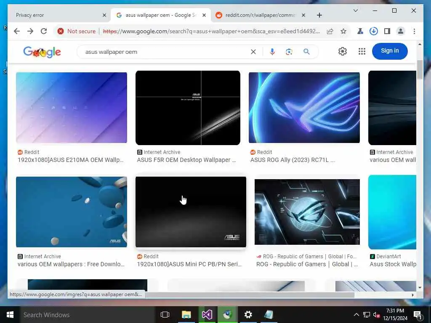This screenshot has width=431, height=323.
Task: Close the reddit.com tab
Action: (x=303, y=16)
